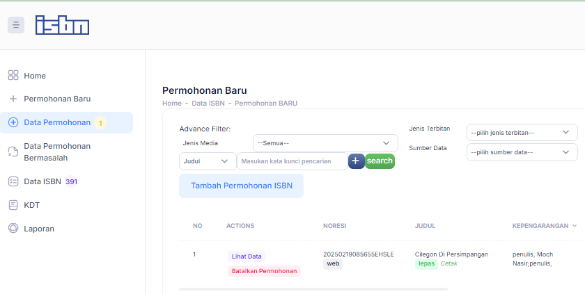Click the Data ISBN list icon
This screenshot has width=585, height=294.
pos(13,181)
